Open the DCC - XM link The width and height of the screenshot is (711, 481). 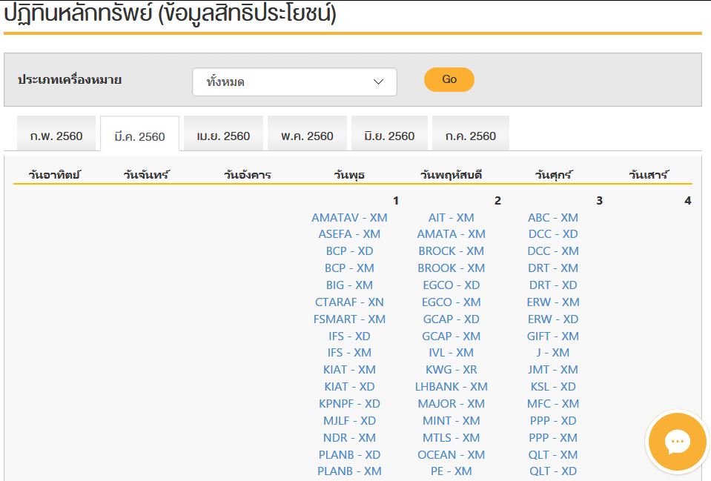pyautogui.click(x=553, y=251)
